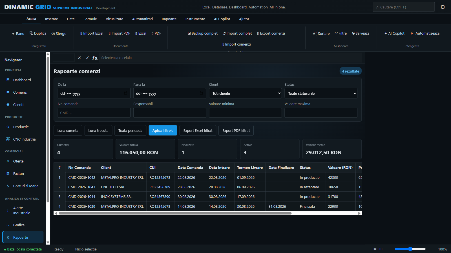451x253 pixels.
Task: Click the Aplica filtrele button
Action: coord(163,130)
